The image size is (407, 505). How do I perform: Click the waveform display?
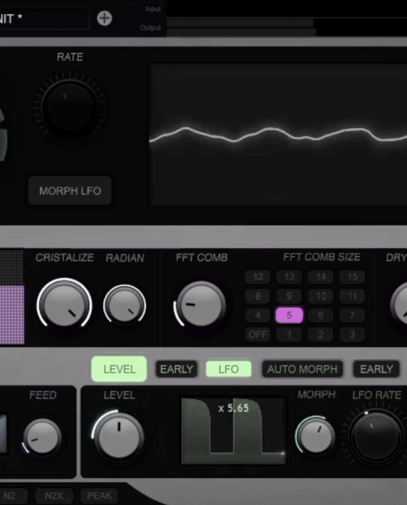point(278,135)
